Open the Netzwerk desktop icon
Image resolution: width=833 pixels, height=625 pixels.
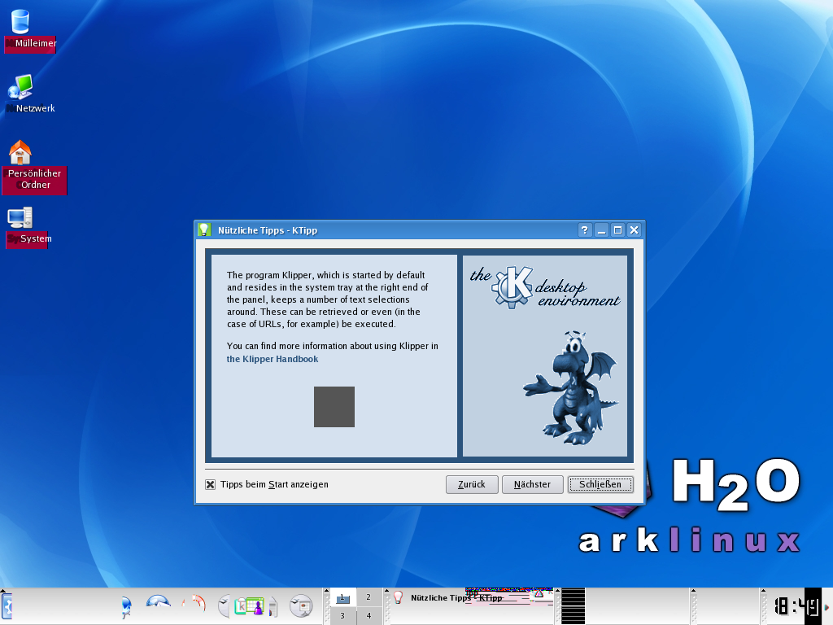[20, 87]
